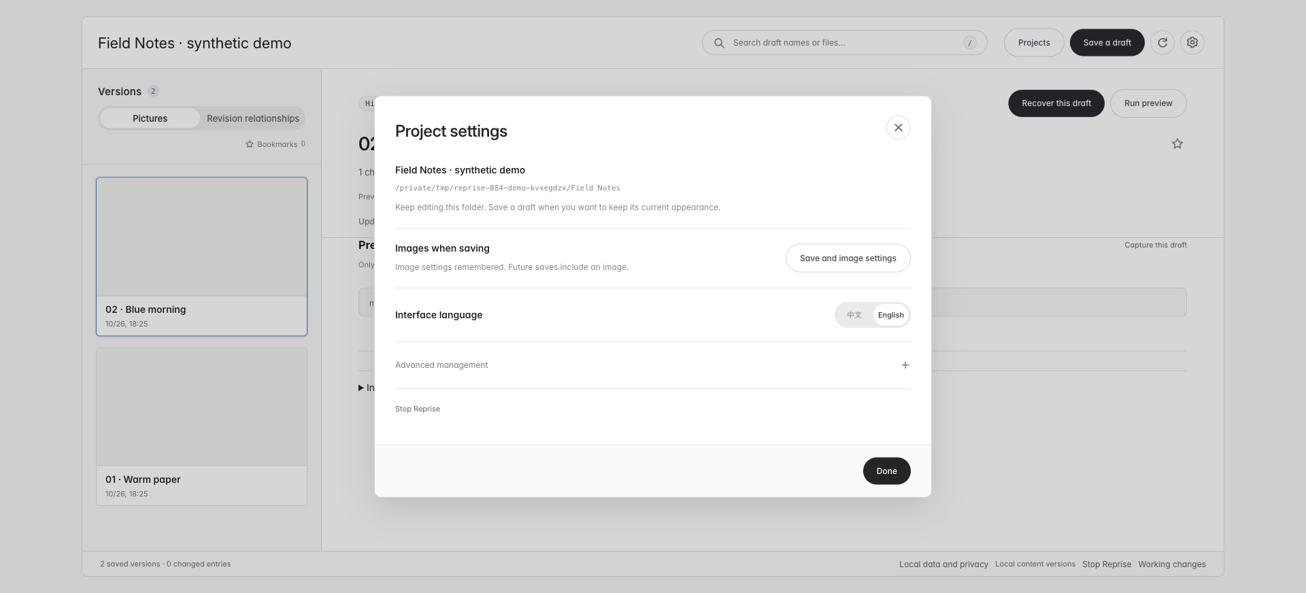1306x593 pixels.
Task: Focus the search draft names field
Action: (x=844, y=43)
